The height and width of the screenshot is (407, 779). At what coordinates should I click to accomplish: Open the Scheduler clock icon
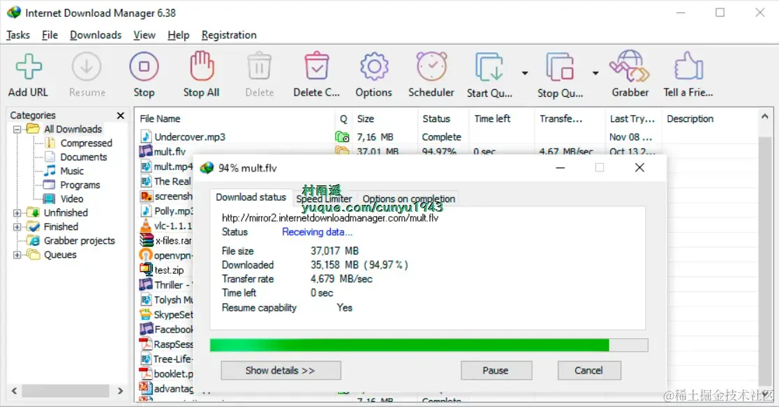431,66
